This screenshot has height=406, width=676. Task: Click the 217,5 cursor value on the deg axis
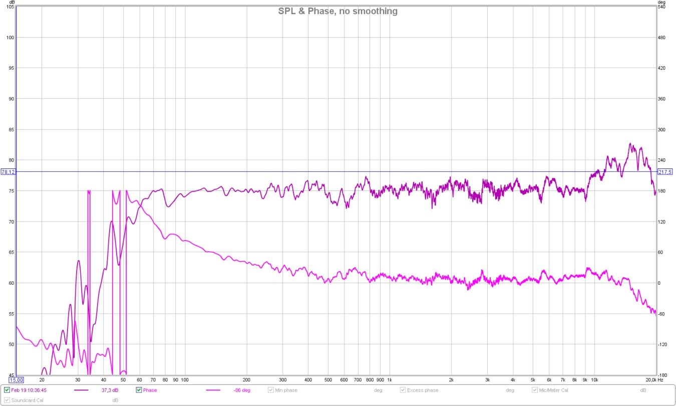coord(665,171)
